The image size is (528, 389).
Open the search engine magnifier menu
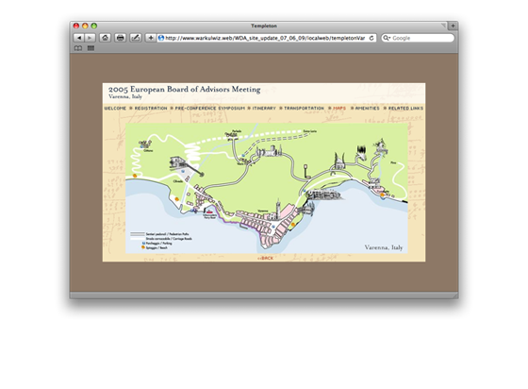tap(387, 38)
